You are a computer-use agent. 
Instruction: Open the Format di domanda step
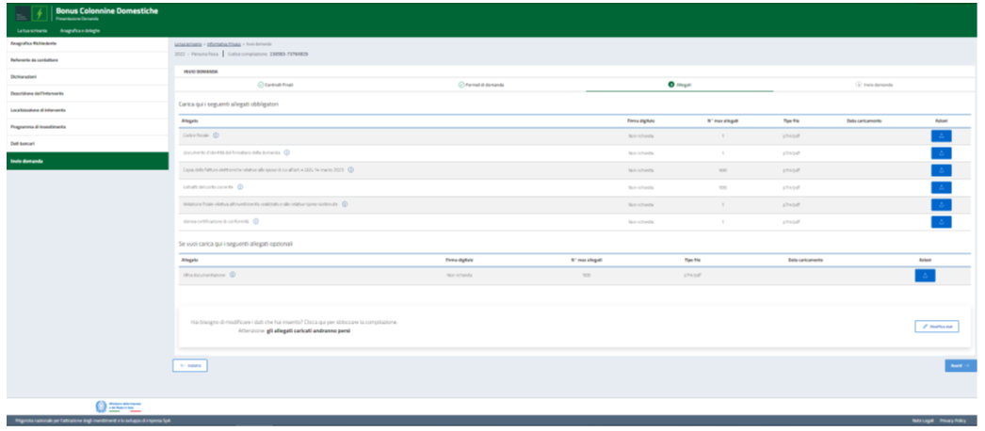click(481, 85)
